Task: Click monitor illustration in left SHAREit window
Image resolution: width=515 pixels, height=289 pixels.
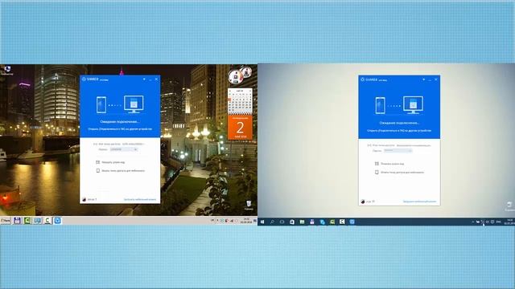Action: 134,104
